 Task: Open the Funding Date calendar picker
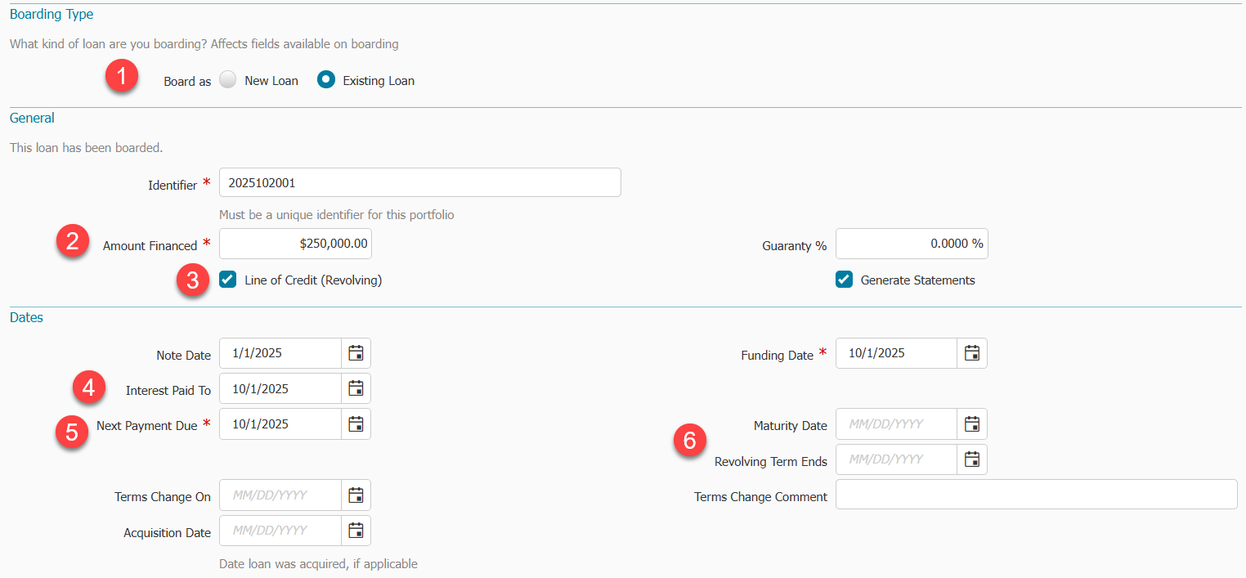pyautogui.click(x=972, y=353)
